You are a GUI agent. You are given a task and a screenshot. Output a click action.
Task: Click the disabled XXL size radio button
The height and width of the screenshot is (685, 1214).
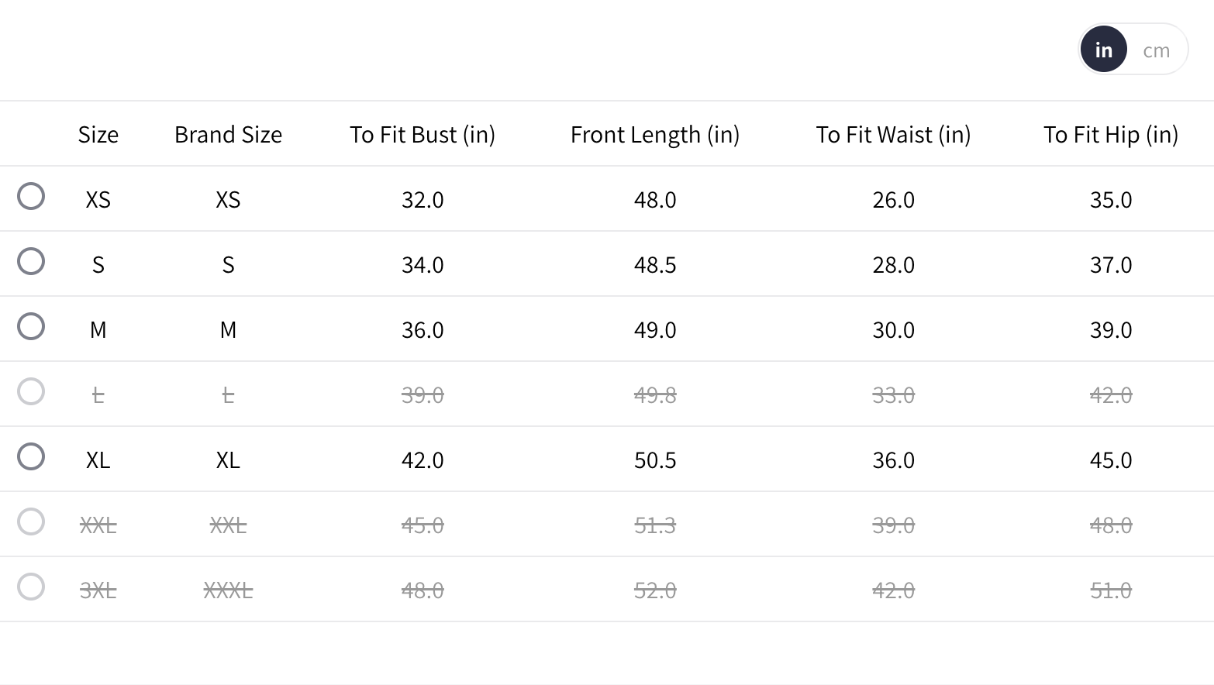[x=31, y=521]
